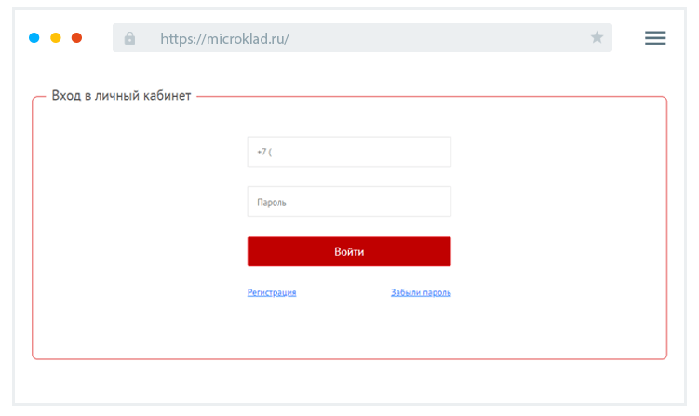Click the Вход в личный кабинет heading

click(x=121, y=96)
